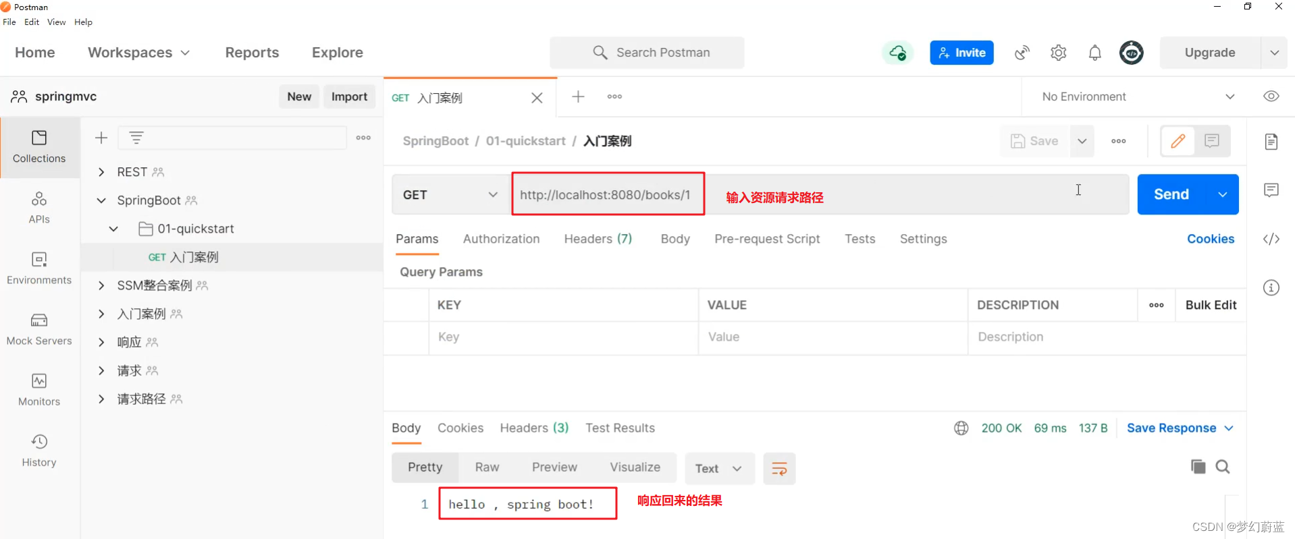Expand the 响应 collection
Image resolution: width=1295 pixels, height=539 pixels.
point(101,342)
